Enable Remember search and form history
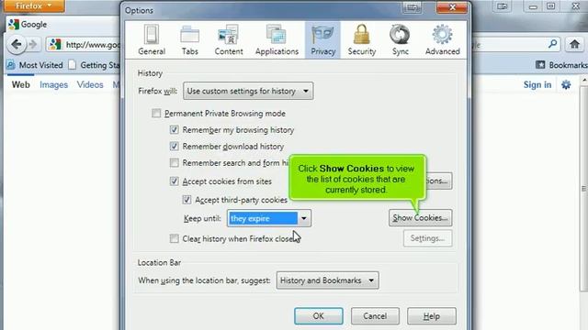Screen dimensions: 588x330 pyautogui.click(x=174, y=163)
